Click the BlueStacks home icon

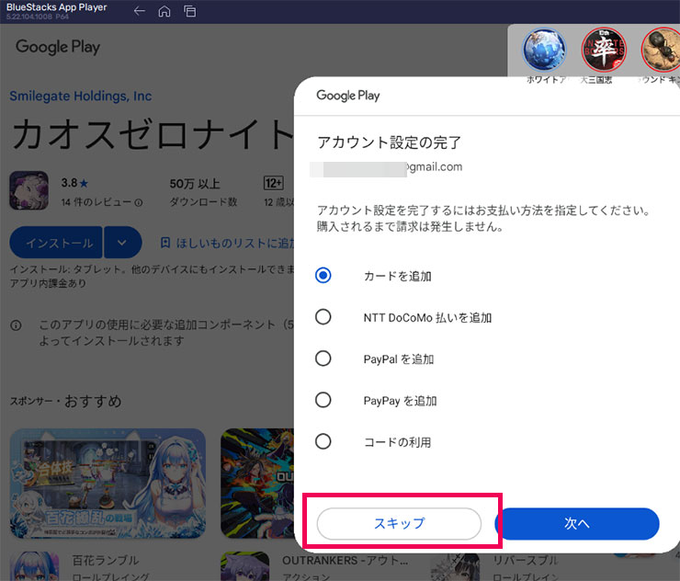point(164,11)
